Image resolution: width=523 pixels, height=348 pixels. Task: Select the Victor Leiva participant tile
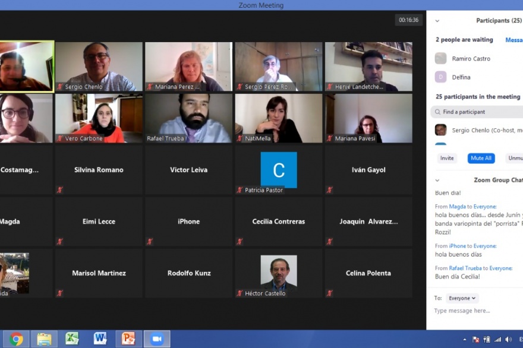tap(189, 170)
